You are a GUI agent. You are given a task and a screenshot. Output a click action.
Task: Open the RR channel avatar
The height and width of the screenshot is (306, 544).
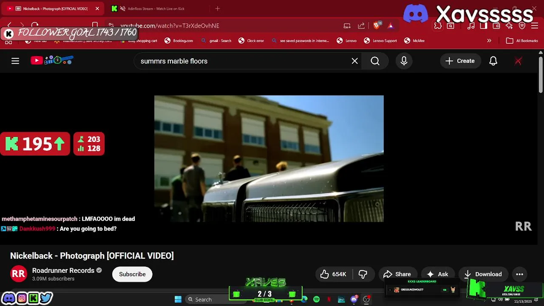pos(18,274)
